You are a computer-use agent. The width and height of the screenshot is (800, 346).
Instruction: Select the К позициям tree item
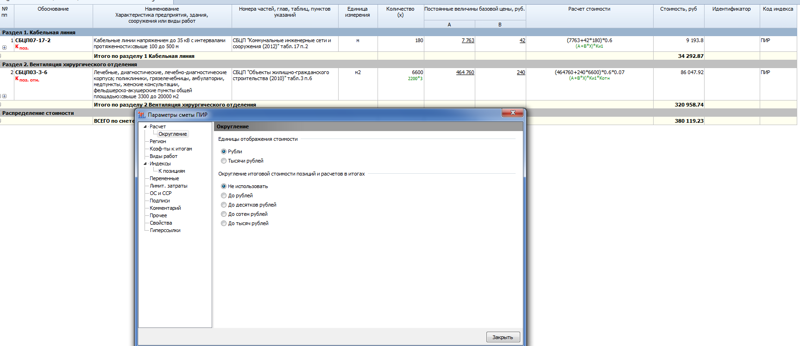(x=171, y=171)
